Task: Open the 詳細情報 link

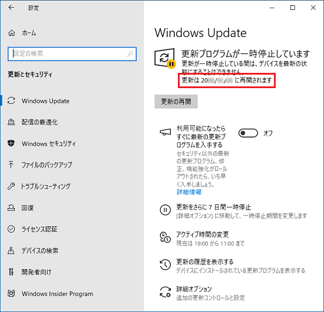Action: pos(189,192)
